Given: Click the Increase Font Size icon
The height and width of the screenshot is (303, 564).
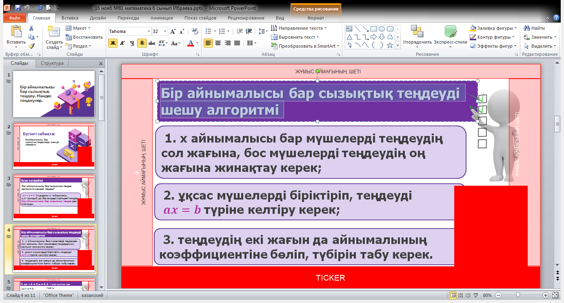Looking at the screenshot, I should click(x=173, y=31).
